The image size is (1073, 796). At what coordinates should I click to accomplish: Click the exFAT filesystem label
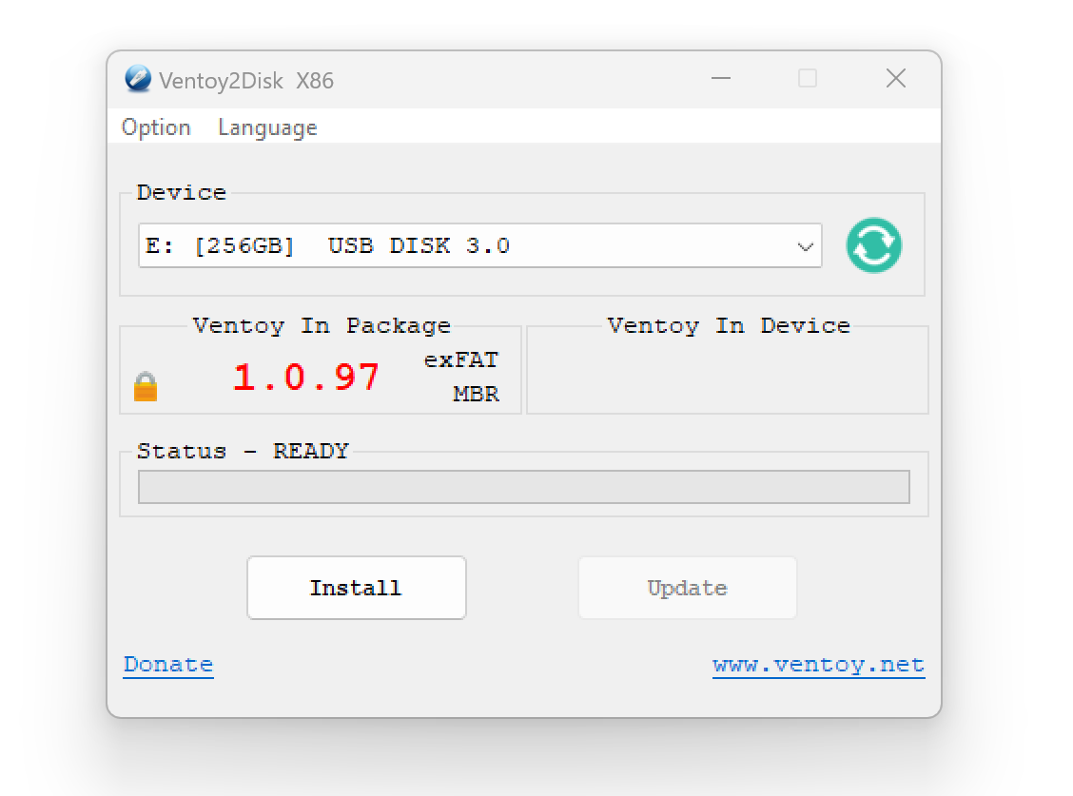coord(461,359)
